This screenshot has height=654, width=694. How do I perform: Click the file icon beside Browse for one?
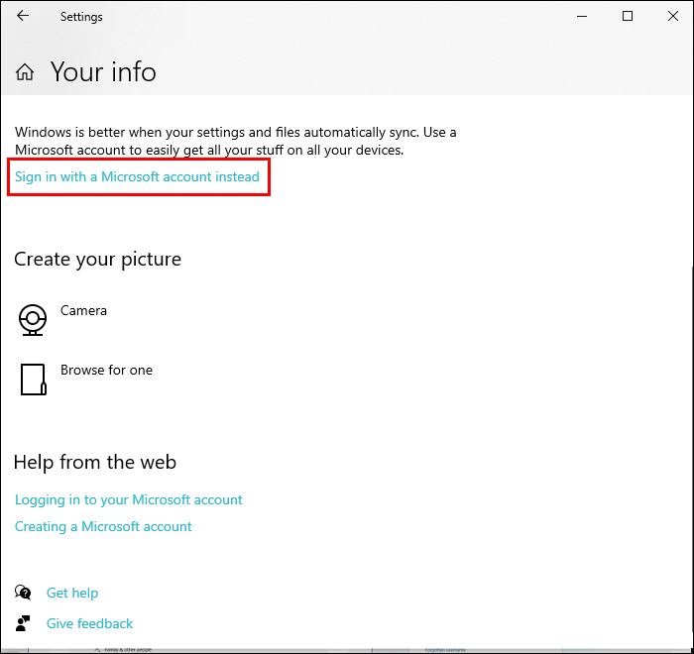pos(33,379)
